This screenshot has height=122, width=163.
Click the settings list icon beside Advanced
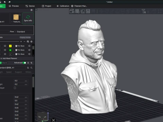coord(28,63)
